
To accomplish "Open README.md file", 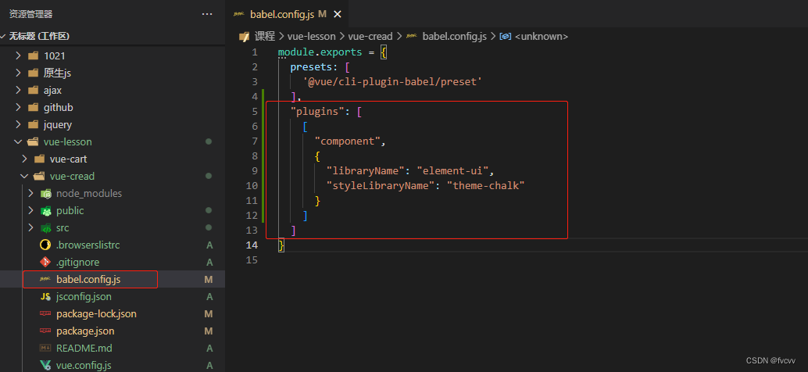I will [x=84, y=349].
